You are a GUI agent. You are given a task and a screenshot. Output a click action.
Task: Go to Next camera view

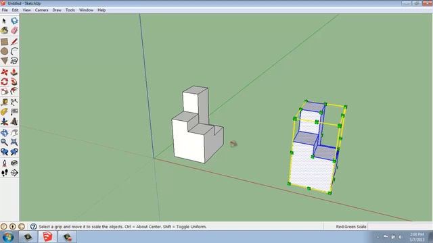point(14,152)
